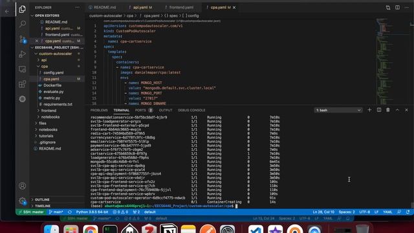This screenshot has height=233, width=414.
Task: Click the main branch in status bar
Action: pos(56,212)
